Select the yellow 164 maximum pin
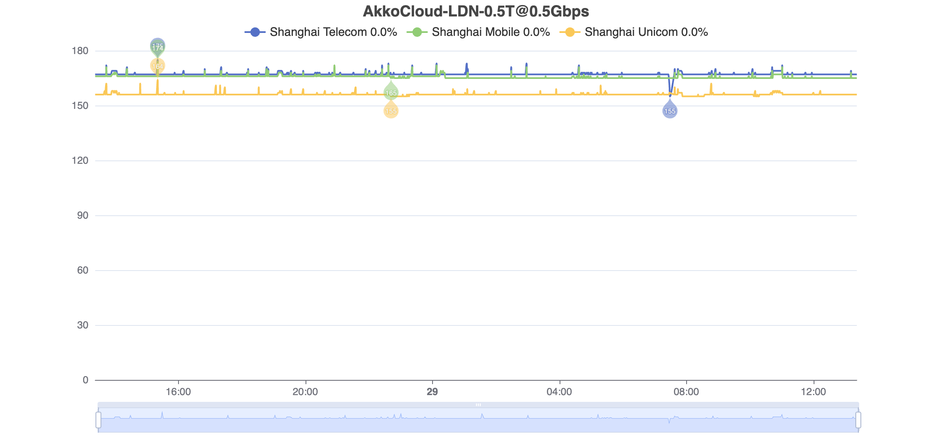This screenshot has height=439, width=952. 157,66
